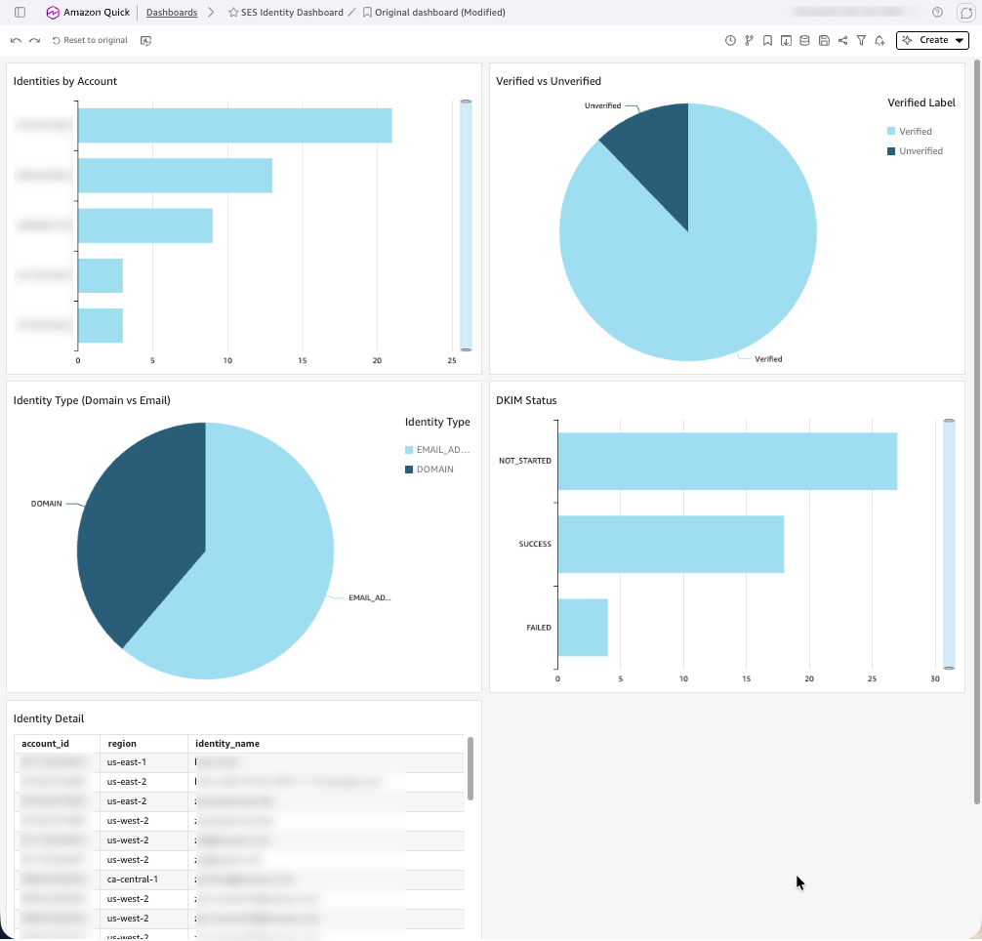Click the Original dashboard (Modified) bookmark label

point(439,12)
